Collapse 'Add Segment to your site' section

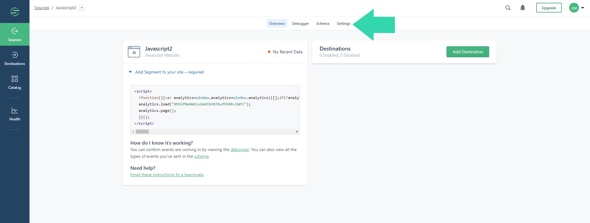[x=130, y=72]
